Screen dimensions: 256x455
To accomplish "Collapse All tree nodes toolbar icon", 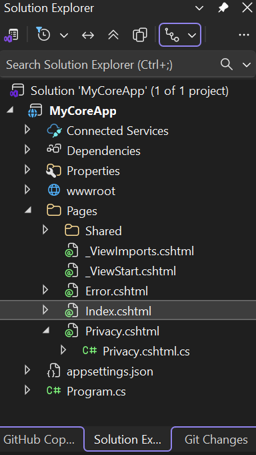I will pyautogui.click(x=113, y=35).
